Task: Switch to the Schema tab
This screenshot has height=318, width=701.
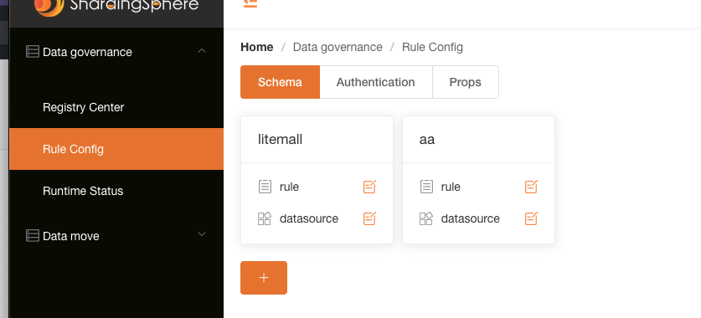Action: (x=281, y=82)
